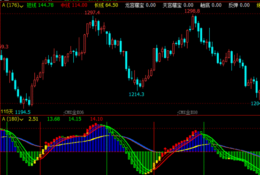This screenshot has height=175, width=260.
Task: Click the red up arrow after the 1194.5 low
Action: point(46,143)
